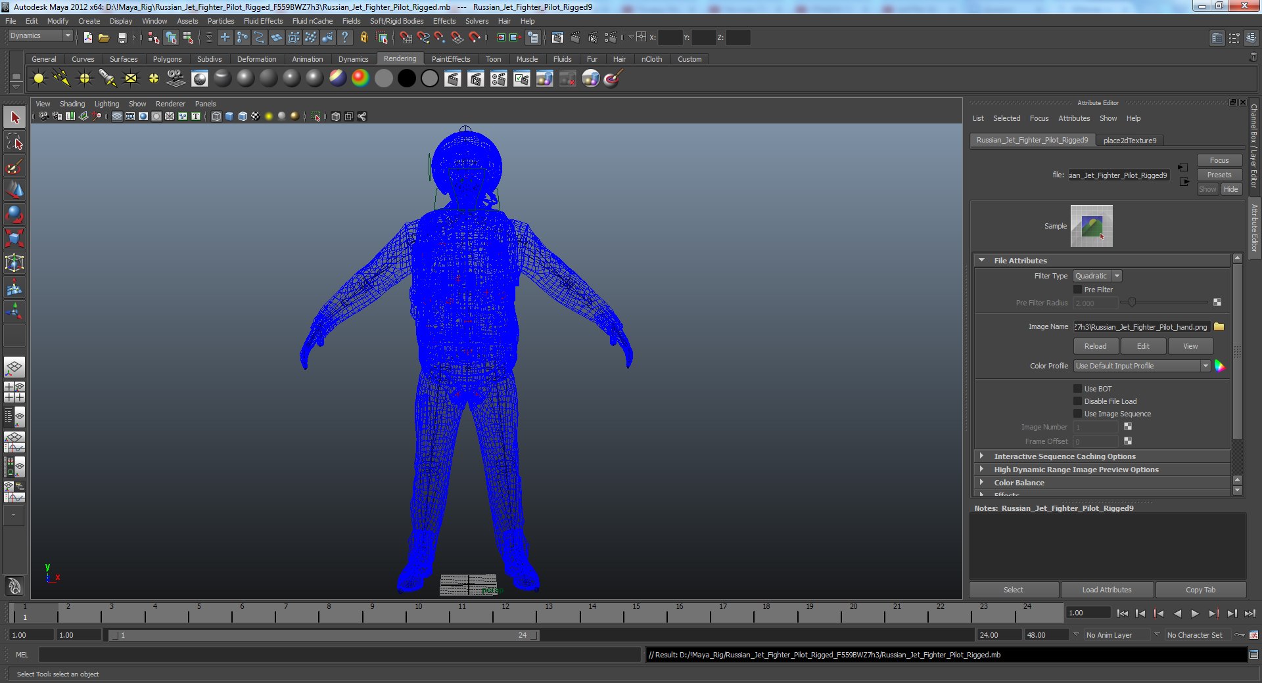Toggle lock current selection icon

363,37
